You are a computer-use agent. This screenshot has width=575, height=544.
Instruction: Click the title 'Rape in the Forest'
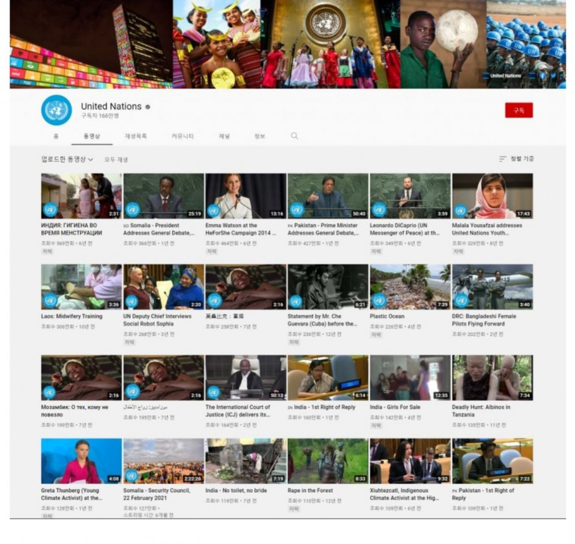310,490
